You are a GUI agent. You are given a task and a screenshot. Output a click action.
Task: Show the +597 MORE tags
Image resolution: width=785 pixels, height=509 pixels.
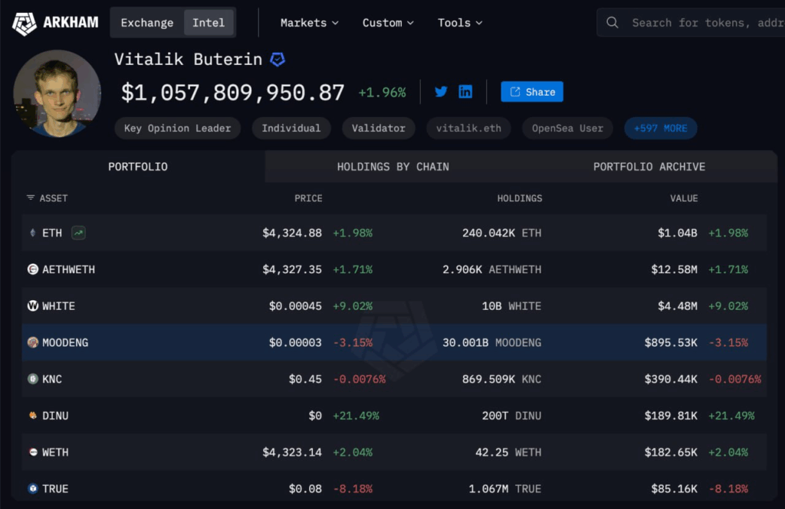660,129
